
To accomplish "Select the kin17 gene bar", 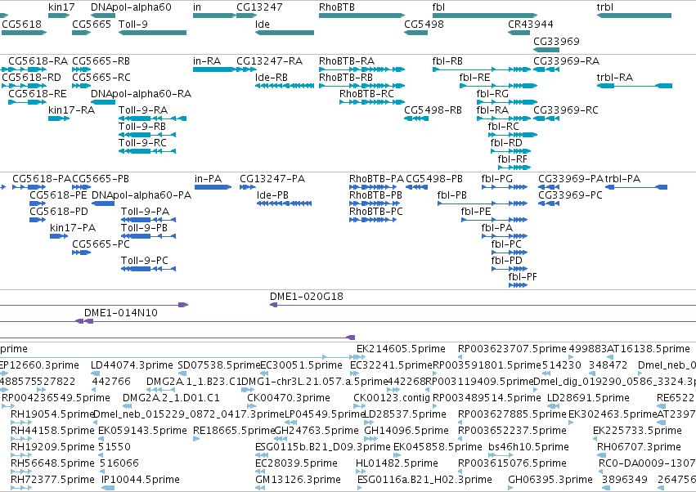I will 59,16.
